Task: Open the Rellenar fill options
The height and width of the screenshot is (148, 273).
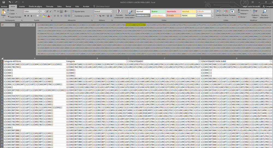Action: [x=242, y=14]
